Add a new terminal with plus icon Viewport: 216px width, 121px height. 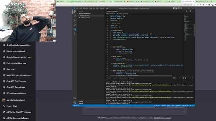tap(180, 78)
